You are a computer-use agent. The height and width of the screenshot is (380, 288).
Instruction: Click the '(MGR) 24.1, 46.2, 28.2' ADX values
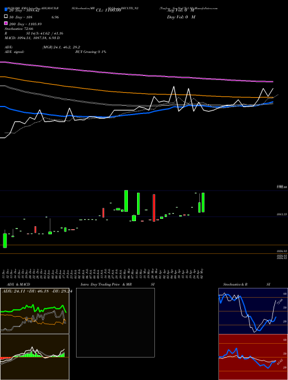(61, 47)
